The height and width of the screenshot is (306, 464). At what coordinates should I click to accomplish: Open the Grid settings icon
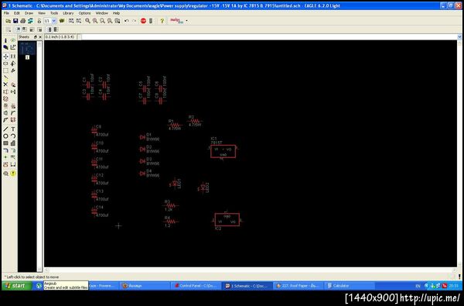[9, 29]
